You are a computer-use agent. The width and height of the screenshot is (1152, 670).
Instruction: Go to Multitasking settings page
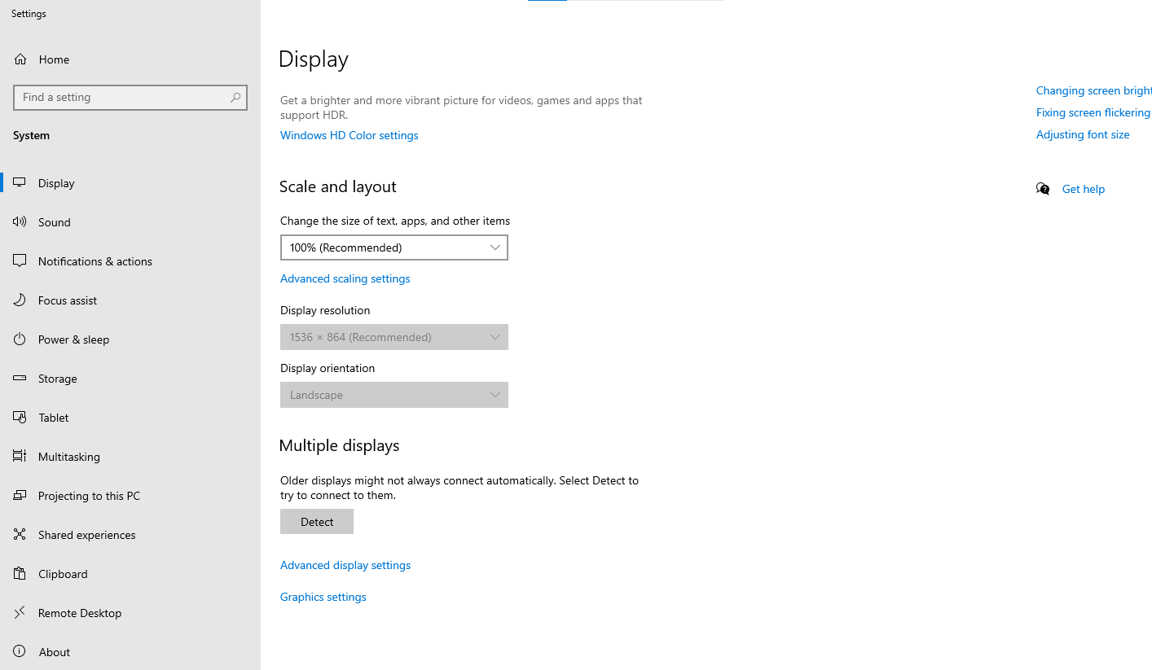68,457
